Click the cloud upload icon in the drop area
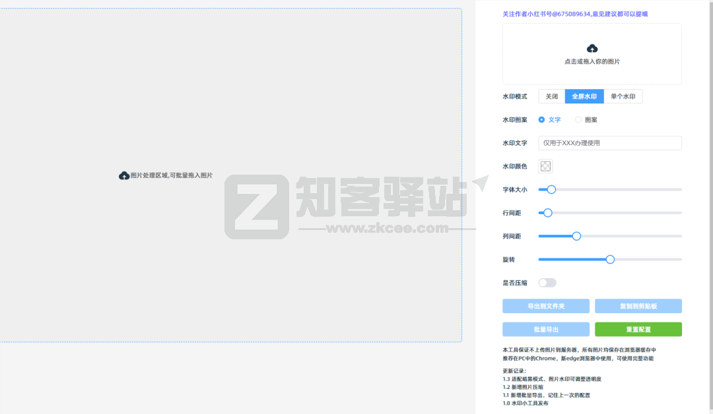The width and height of the screenshot is (713, 414). (x=592, y=47)
